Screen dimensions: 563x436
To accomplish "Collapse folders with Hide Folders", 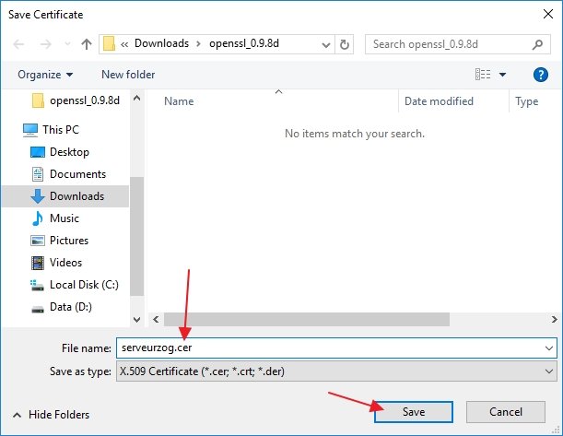I will coord(52,415).
